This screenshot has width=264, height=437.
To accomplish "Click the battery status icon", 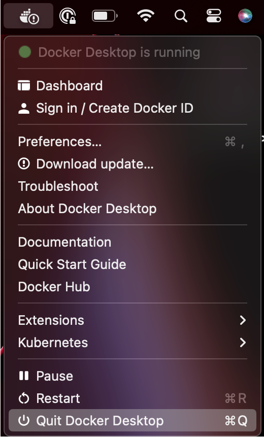I will [x=105, y=16].
